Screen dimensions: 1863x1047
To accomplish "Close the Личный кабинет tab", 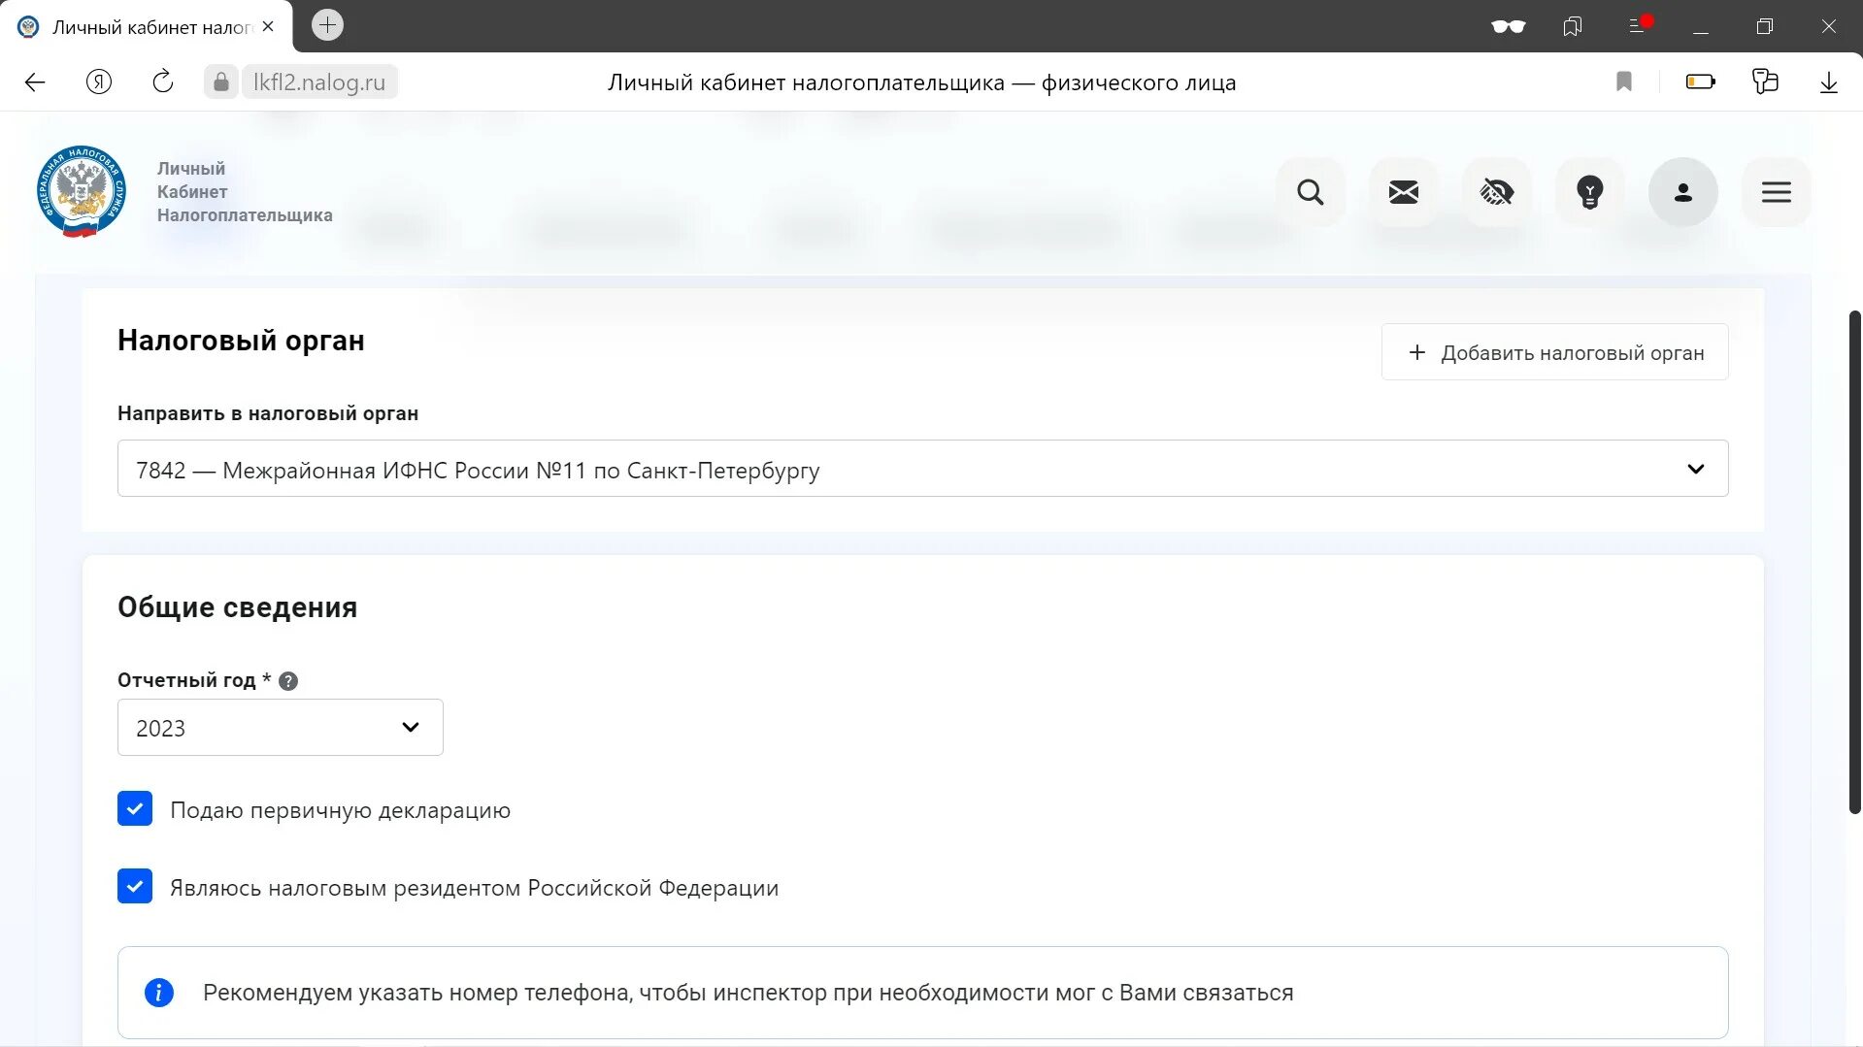I will tap(268, 26).
